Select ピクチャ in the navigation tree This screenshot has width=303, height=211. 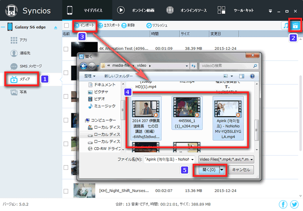pos(98,92)
